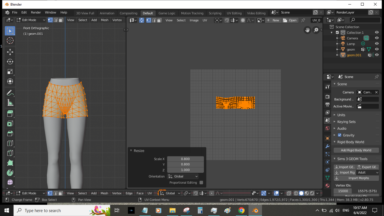Choose the Annotate pencil tool
Screen dimensions: 384x216
tap(10, 93)
